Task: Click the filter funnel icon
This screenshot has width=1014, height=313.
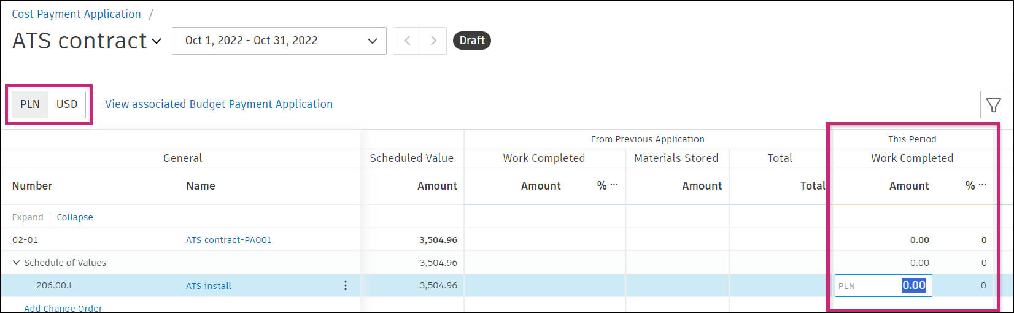Action: click(993, 105)
